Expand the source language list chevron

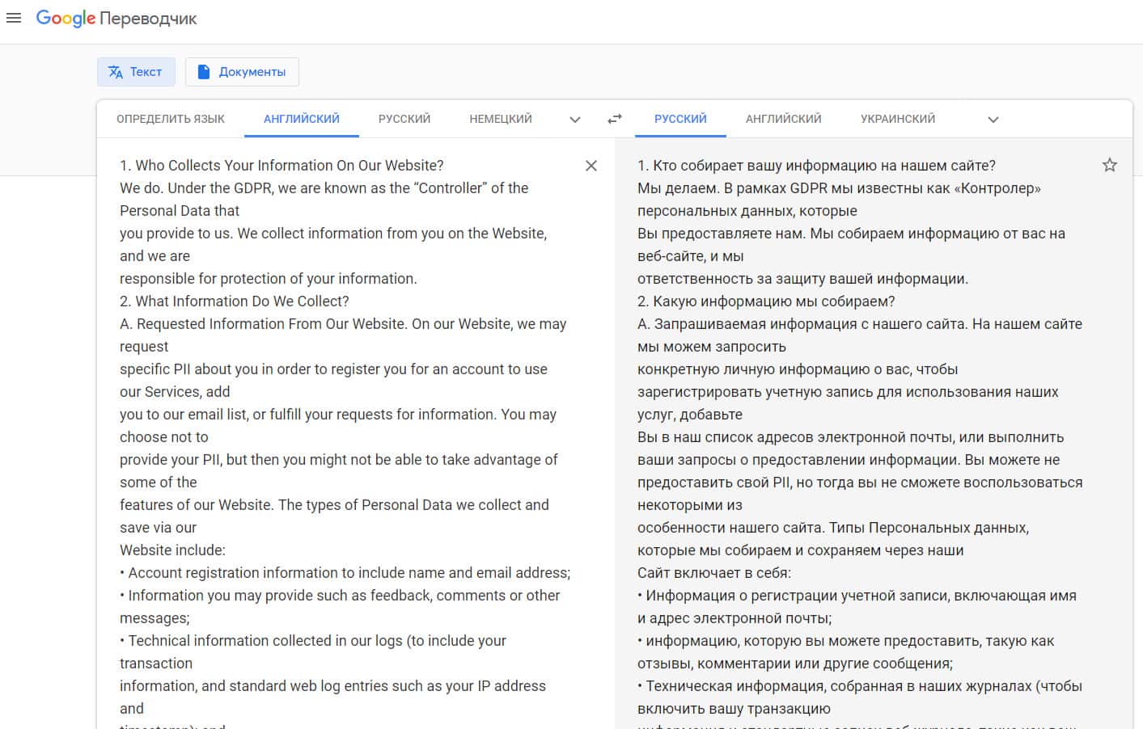point(575,120)
